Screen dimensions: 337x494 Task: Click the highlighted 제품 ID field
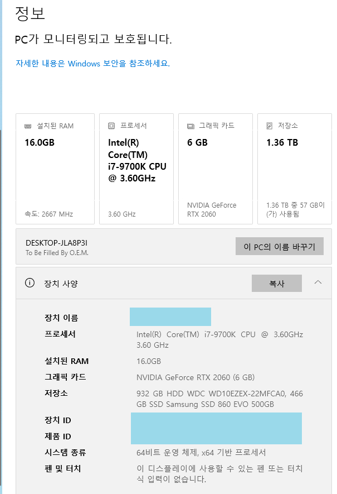(x=217, y=437)
